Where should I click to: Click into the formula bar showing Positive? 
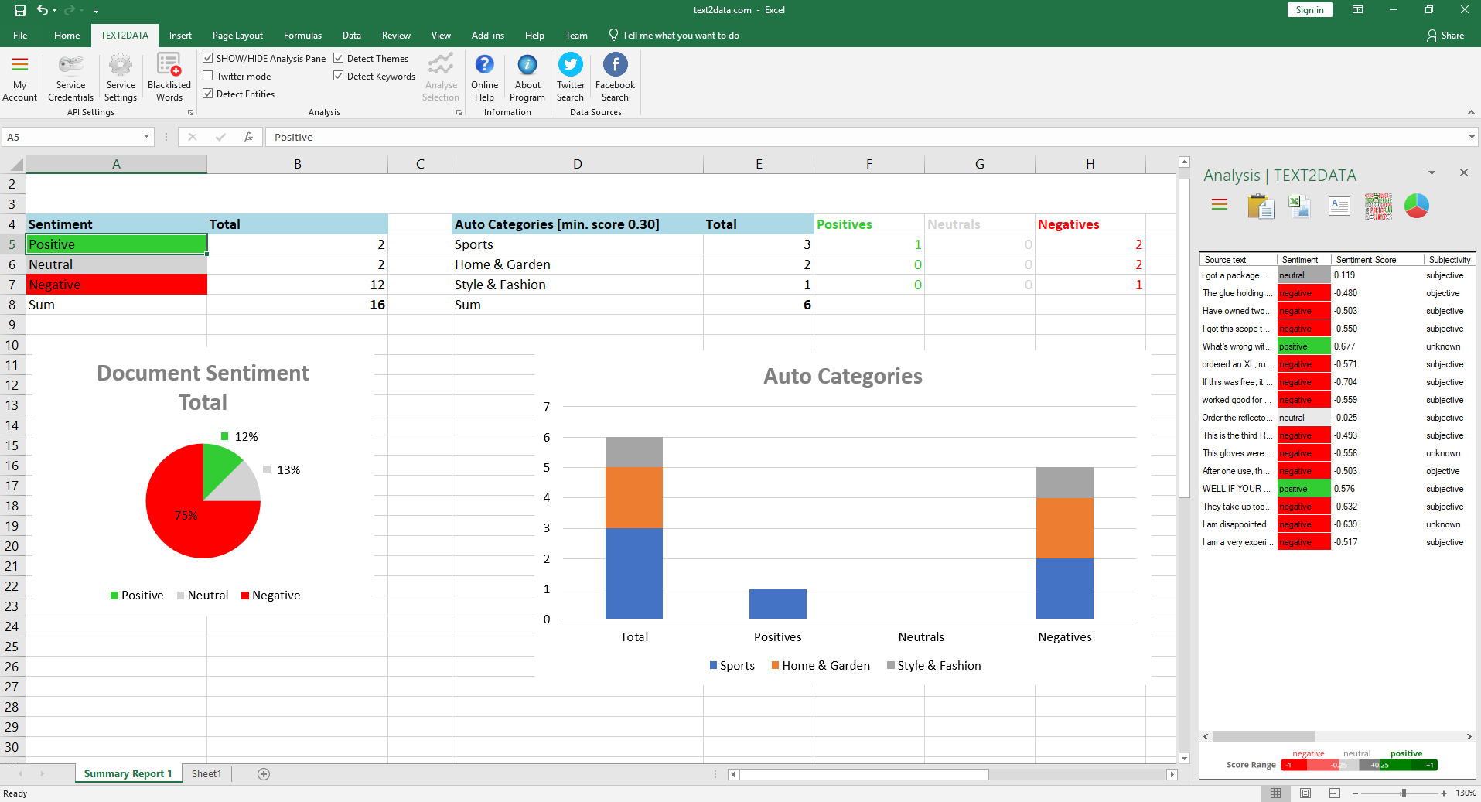(x=866, y=137)
